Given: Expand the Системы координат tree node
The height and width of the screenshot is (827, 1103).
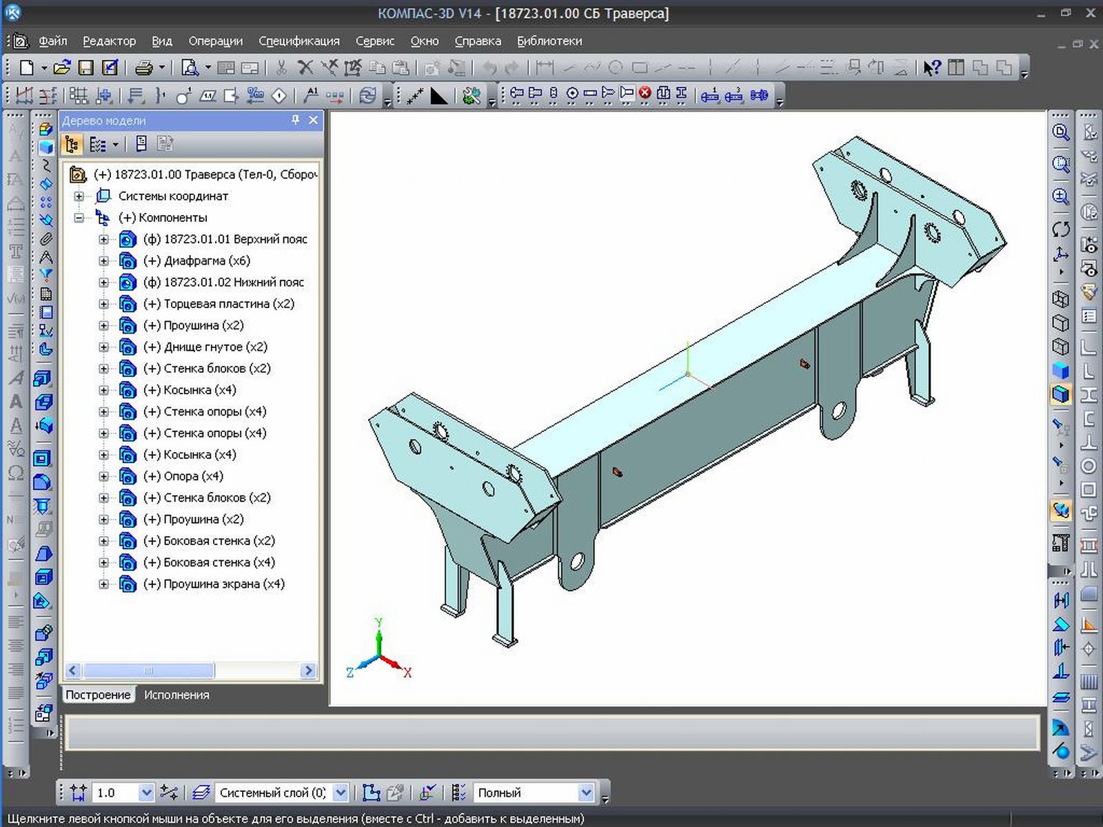Looking at the screenshot, I should pyautogui.click(x=79, y=196).
